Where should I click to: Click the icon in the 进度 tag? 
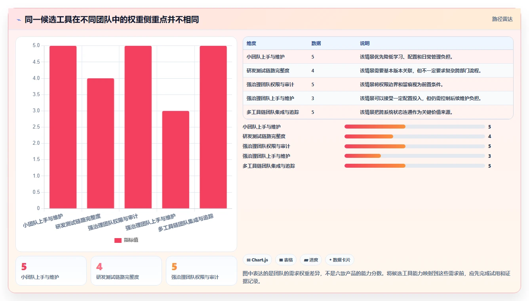click(306, 260)
